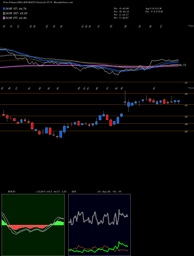Click the 38 price axis label

coord(186,132)
